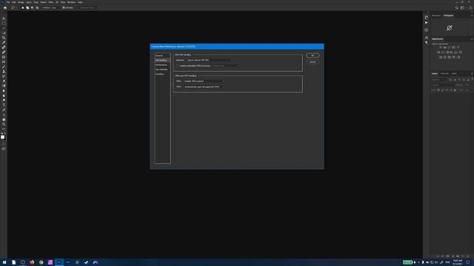Select the Crop tool

coord(4,38)
